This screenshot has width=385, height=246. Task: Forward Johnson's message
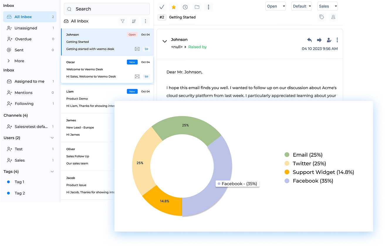coord(319,40)
